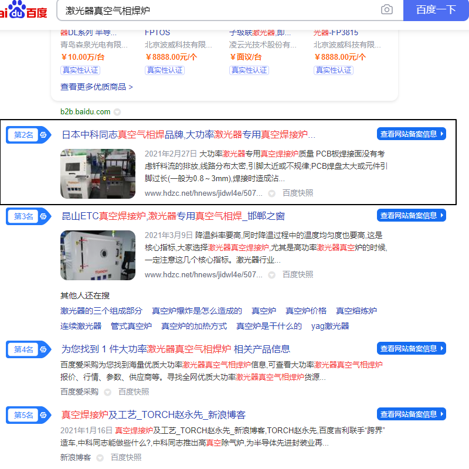Click the 第4名 rank badge
This screenshot has height=469, width=469.
(x=29, y=349)
